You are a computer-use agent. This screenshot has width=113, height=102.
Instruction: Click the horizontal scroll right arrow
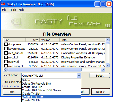[x=103, y=69]
